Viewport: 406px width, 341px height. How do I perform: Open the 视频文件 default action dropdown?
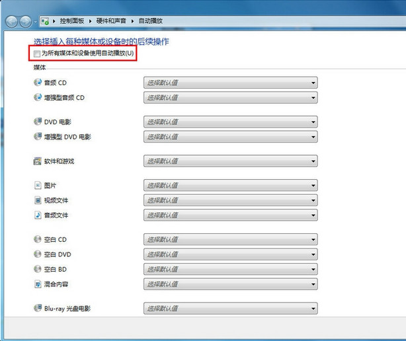click(x=231, y=200)
